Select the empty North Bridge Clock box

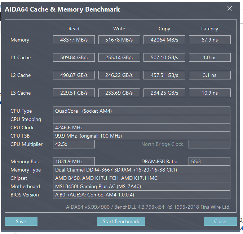pos(209,144)
